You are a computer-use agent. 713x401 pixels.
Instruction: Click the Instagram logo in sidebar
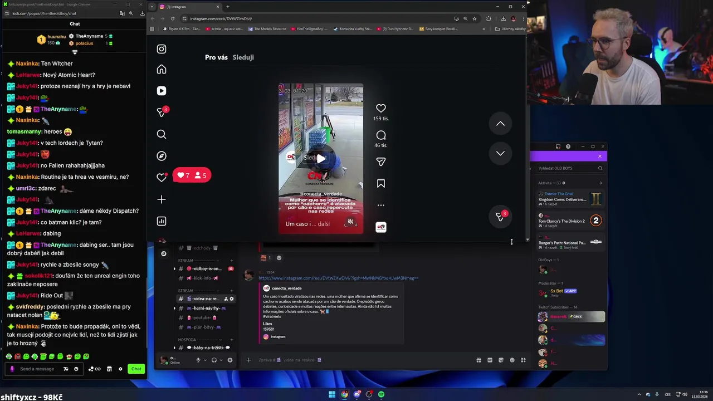(162, 49)
